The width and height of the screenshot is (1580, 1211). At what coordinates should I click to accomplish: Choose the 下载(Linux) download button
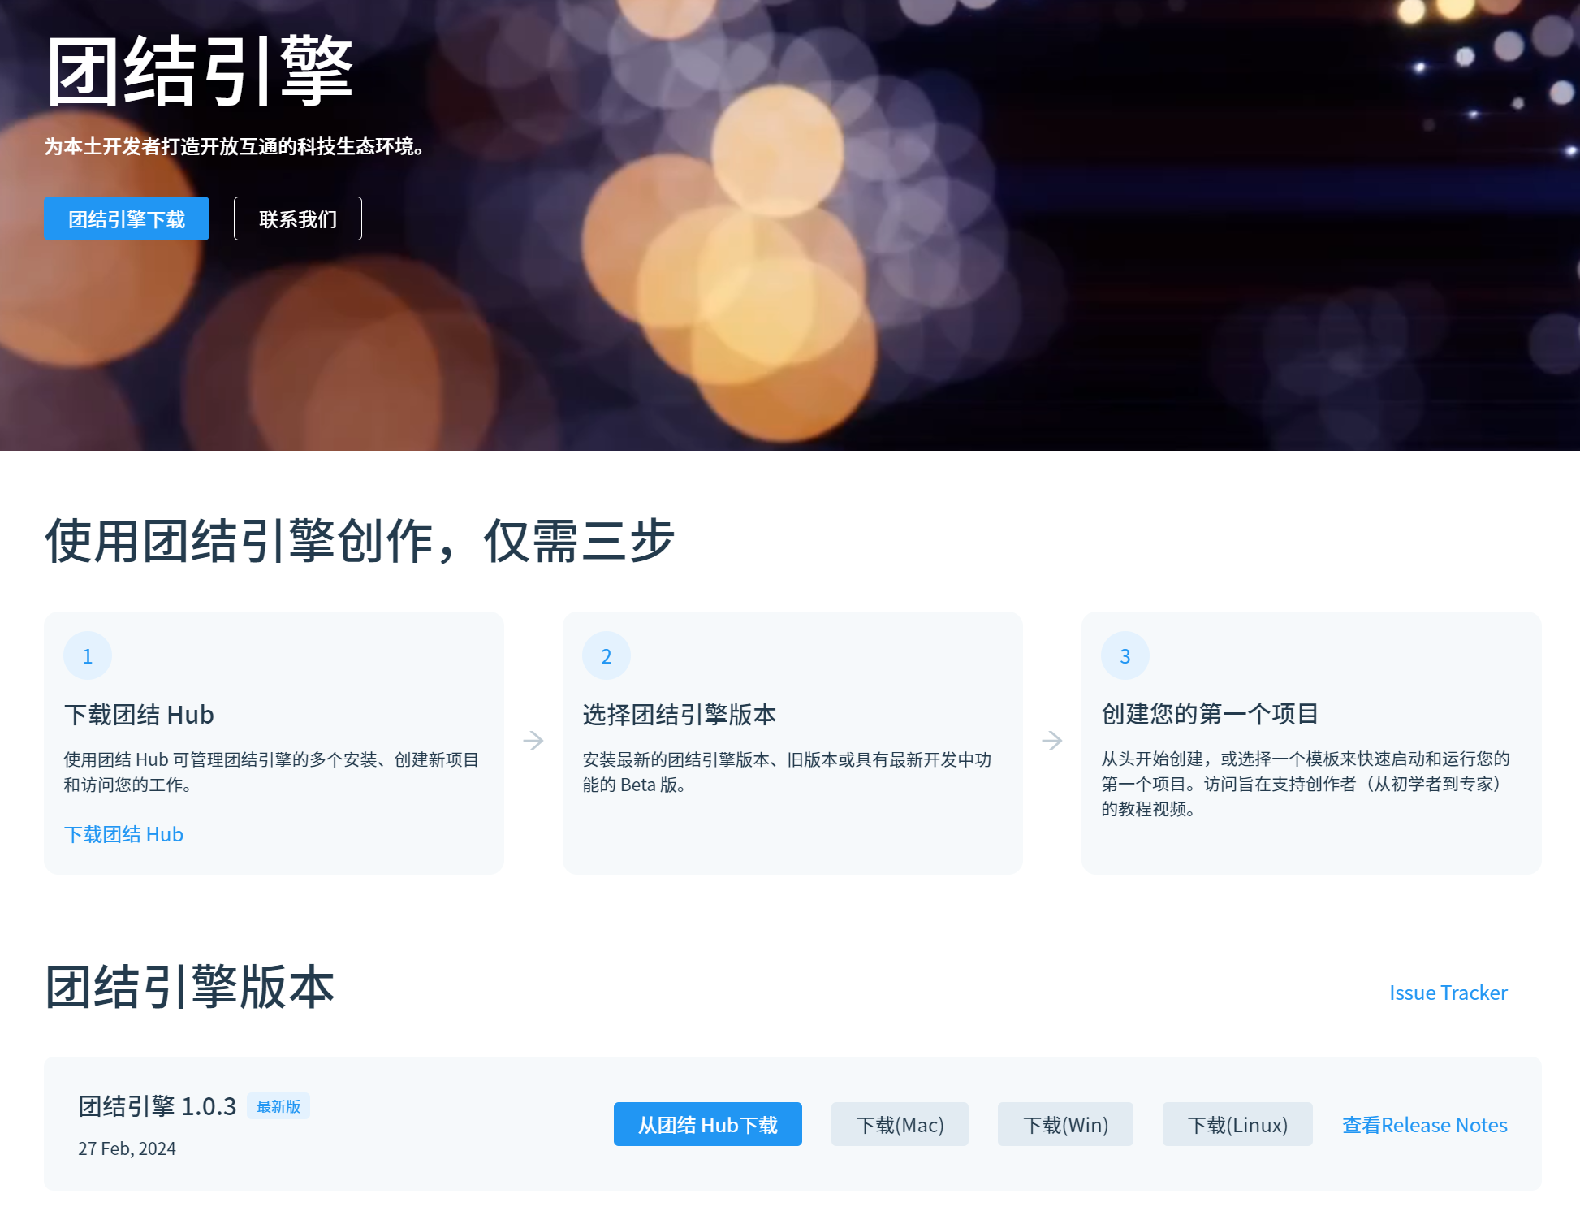(x=1237, y=1124)
